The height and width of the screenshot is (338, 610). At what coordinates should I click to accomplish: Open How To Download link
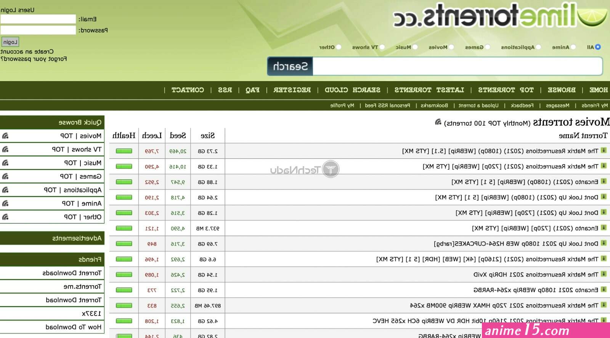74,327
